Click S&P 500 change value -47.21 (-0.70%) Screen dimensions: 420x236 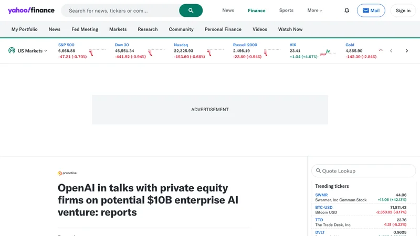click(72, 57)
